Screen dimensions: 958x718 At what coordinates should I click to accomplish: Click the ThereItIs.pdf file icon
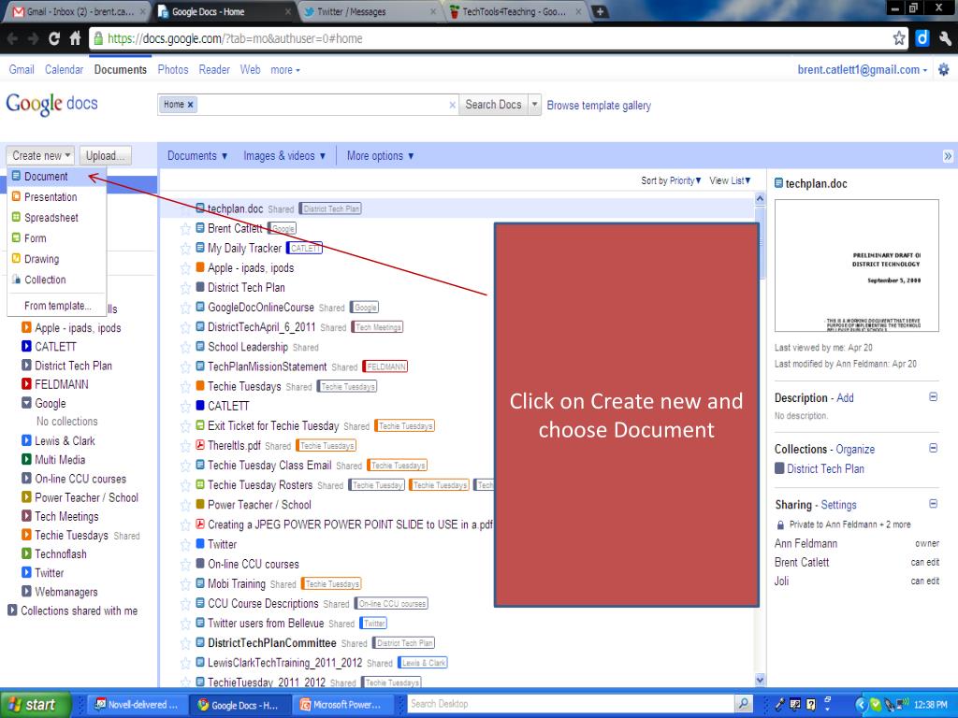coord(200,445)
